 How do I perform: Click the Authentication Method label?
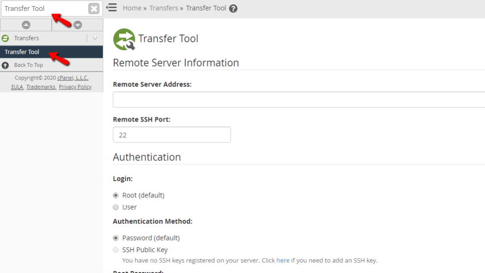pyautogui.click(x=153, y=221)
